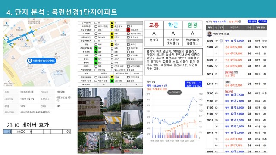This screenshot has height=155, width=276.
Task: Click the 매매 13억 8,000 price in the 21.07 row
Action: click(234, 108)
